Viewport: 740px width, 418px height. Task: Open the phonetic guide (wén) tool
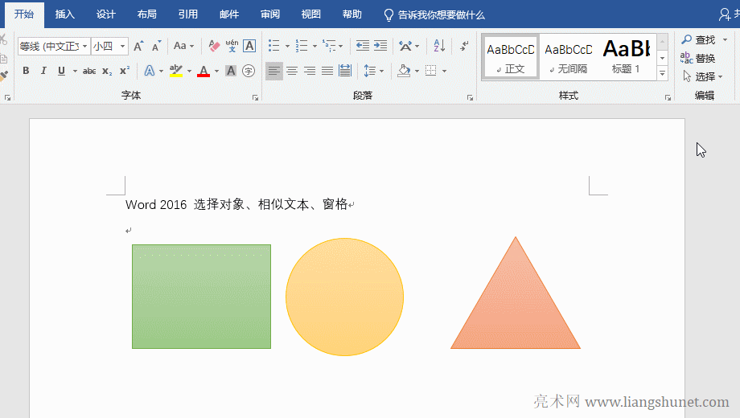[x=232, y=46]
